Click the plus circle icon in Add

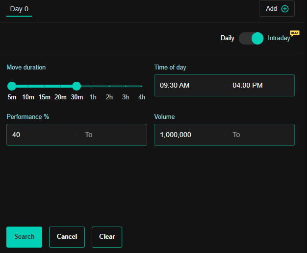(285, 9)
